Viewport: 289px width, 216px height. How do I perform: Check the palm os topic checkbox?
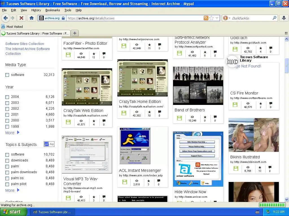click(x=7, y=178)
